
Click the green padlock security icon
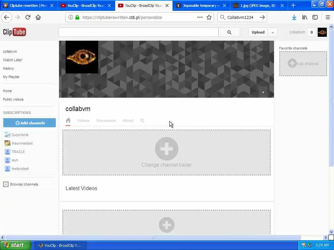click(77, 18)
